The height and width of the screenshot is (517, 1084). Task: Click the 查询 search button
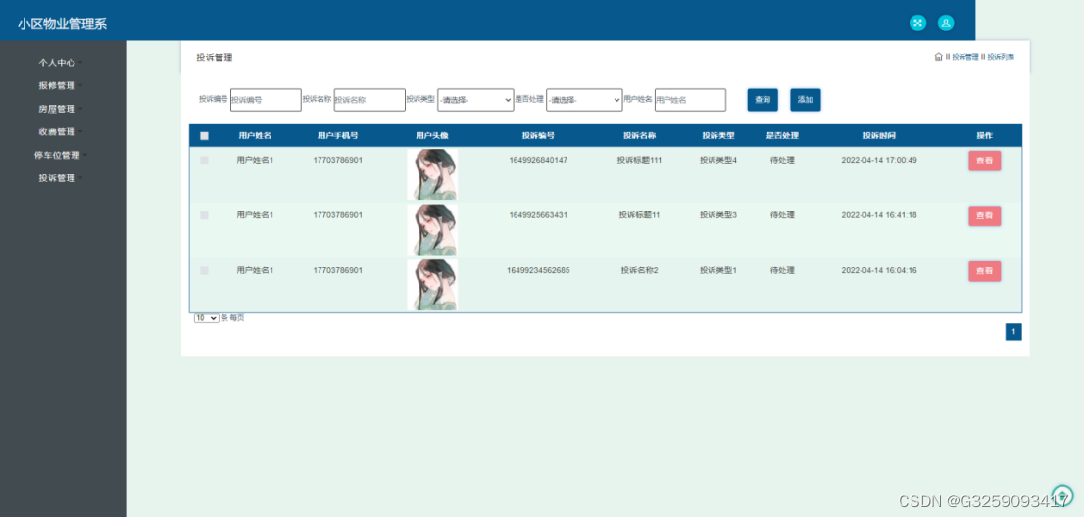point(763,100)
